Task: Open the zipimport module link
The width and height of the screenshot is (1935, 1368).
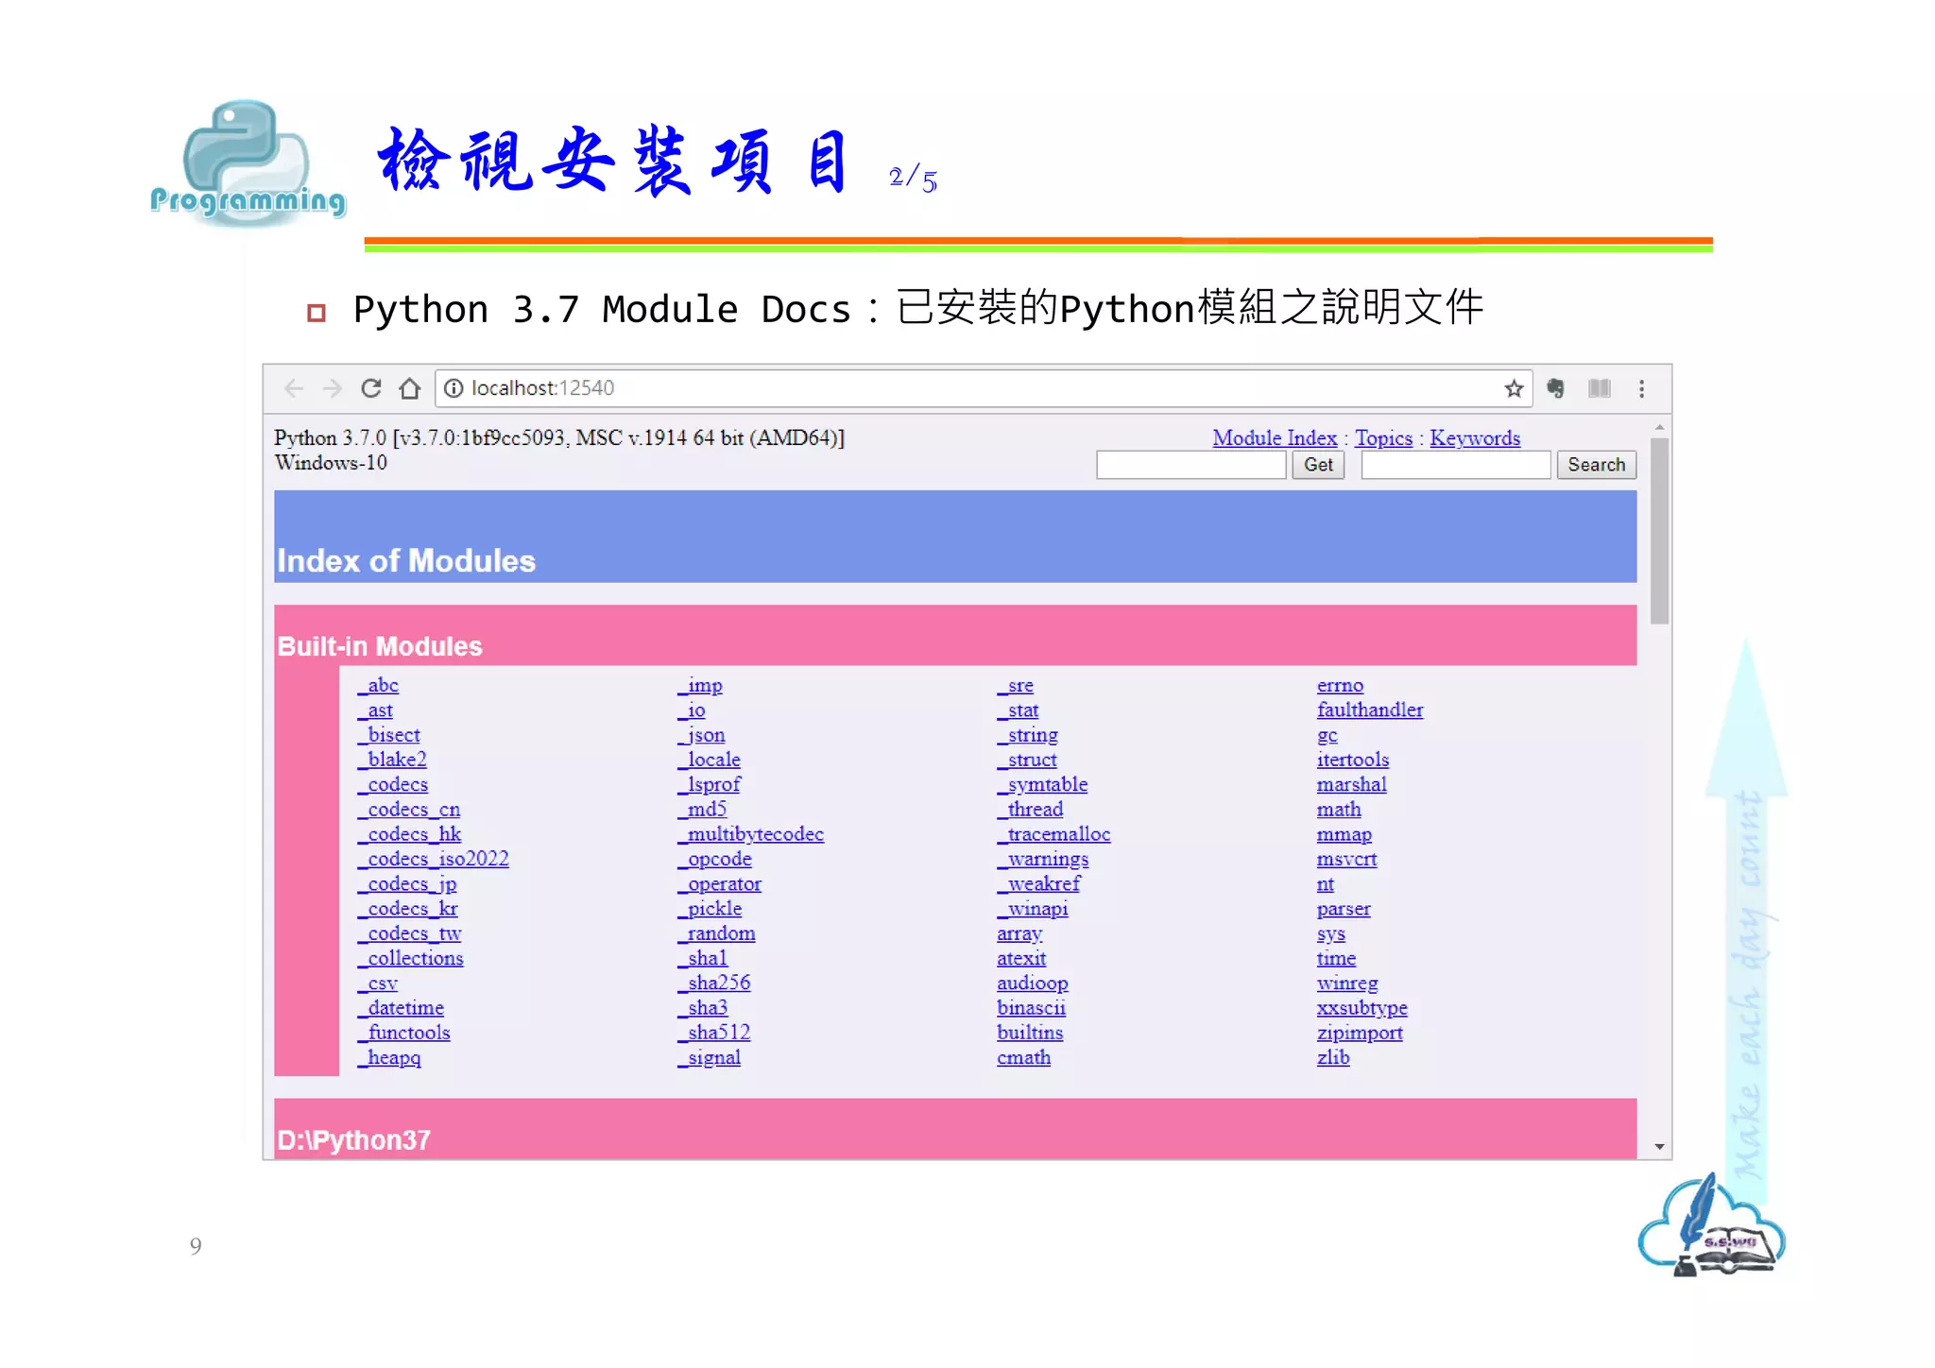Action: (1361, 1034)
